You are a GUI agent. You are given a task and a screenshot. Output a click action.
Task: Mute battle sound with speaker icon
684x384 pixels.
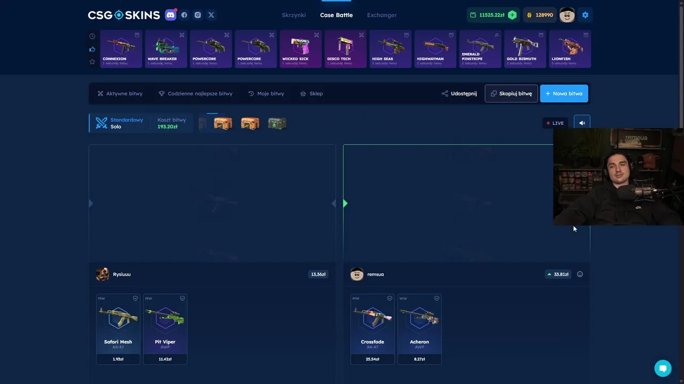(582, 123)
